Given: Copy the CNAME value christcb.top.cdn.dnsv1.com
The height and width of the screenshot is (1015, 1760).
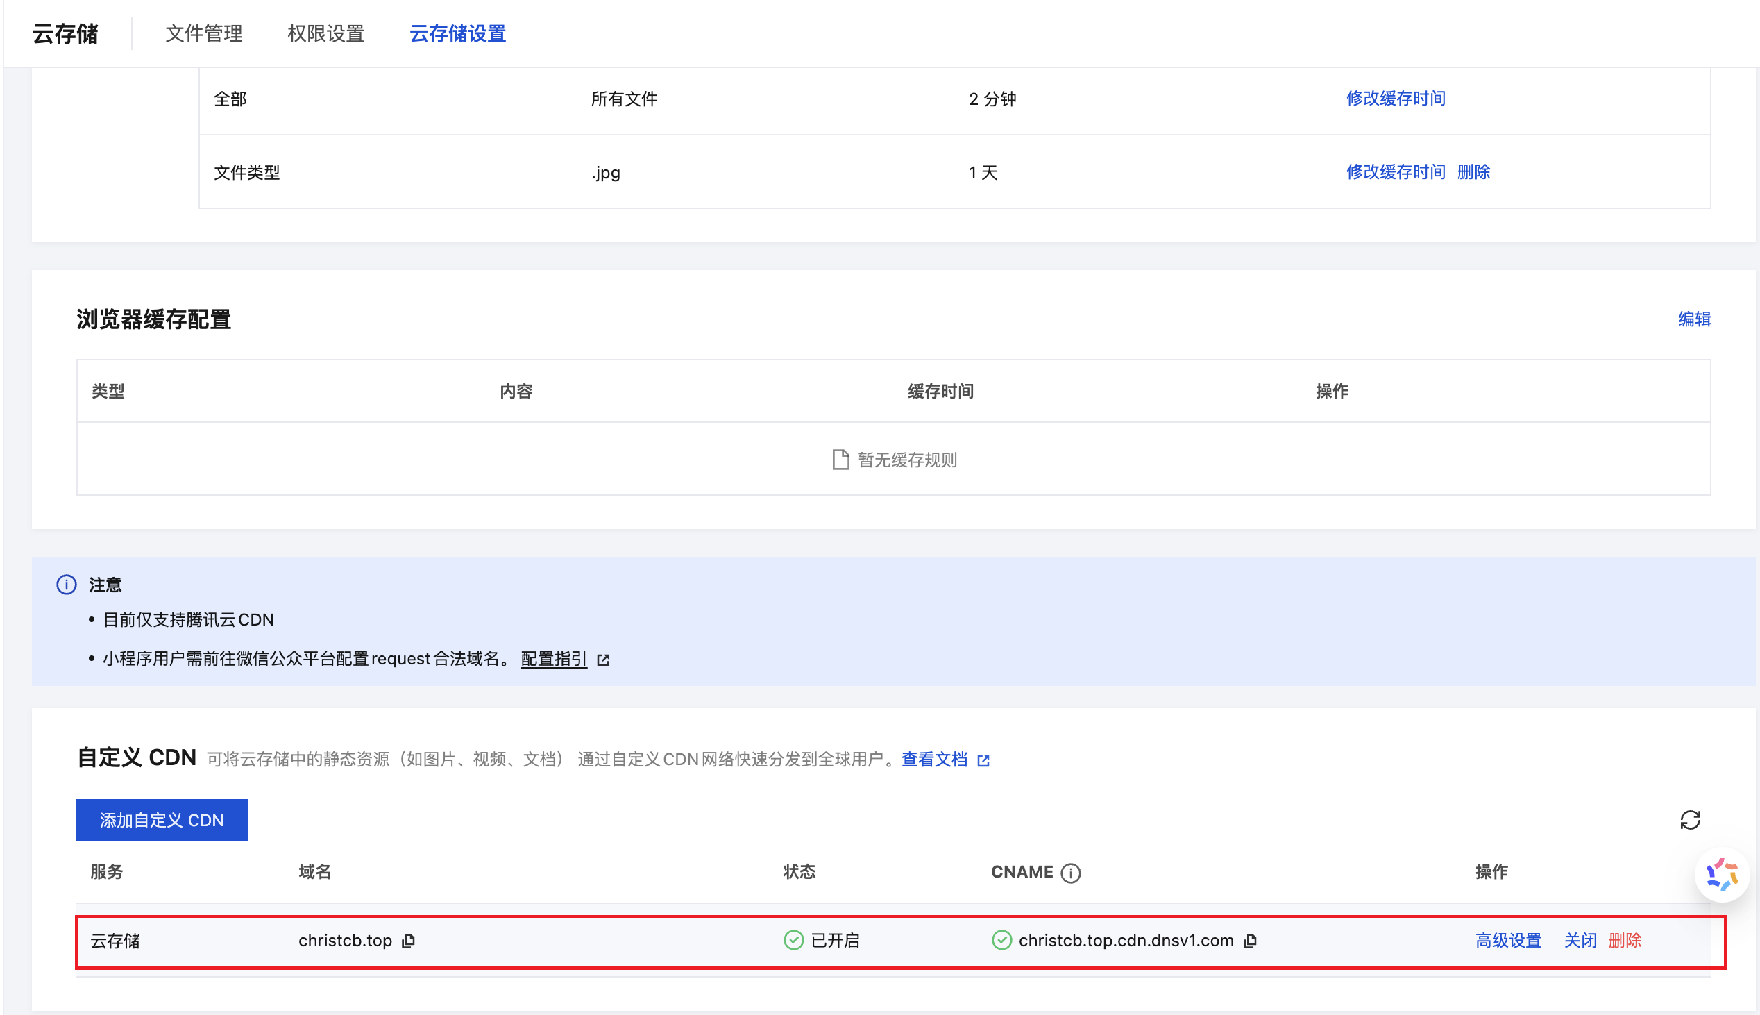Looking at the screenshot, I should pos(1251,941).
